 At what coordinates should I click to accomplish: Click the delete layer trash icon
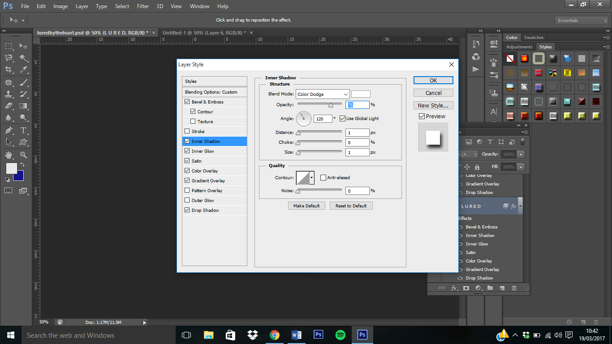tap(514, 288)
